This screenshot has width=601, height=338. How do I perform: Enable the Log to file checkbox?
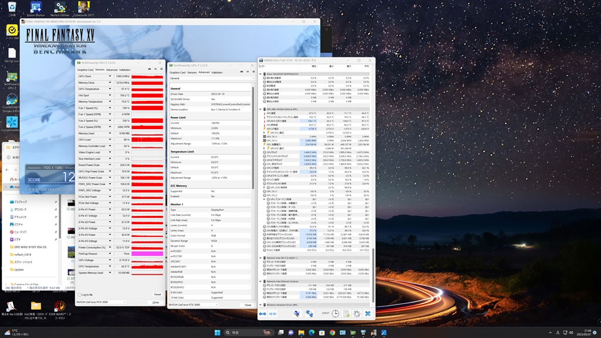[x=80, y=295]
